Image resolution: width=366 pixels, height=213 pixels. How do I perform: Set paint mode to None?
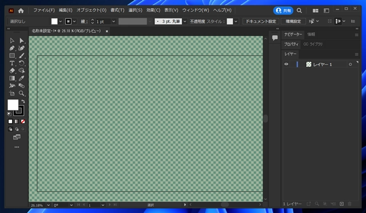pos(23,121)
